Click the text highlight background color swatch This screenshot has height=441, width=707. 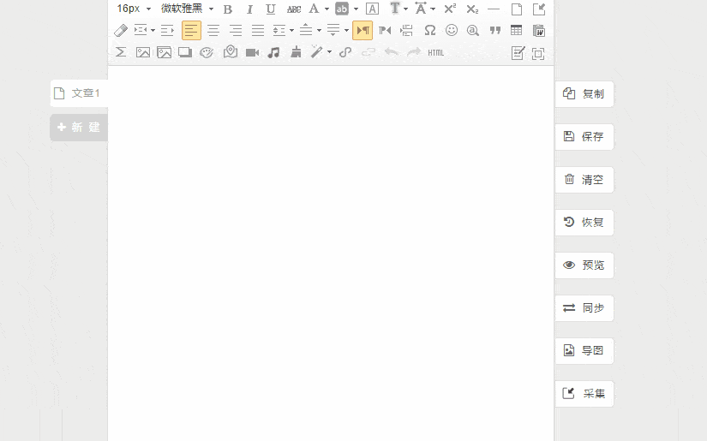tap(342, 9)
